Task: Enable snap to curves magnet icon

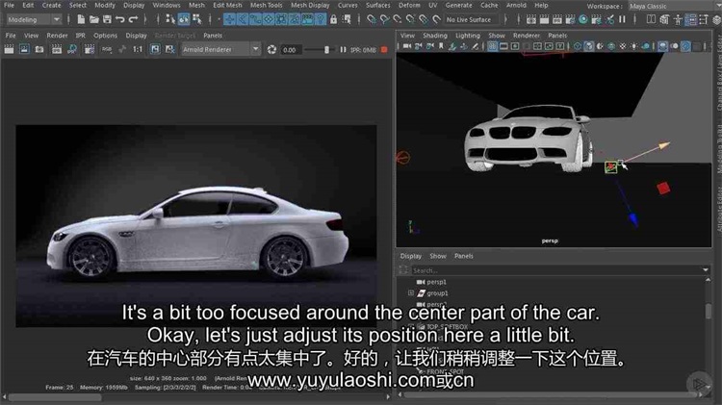Action: coord(384,19)
